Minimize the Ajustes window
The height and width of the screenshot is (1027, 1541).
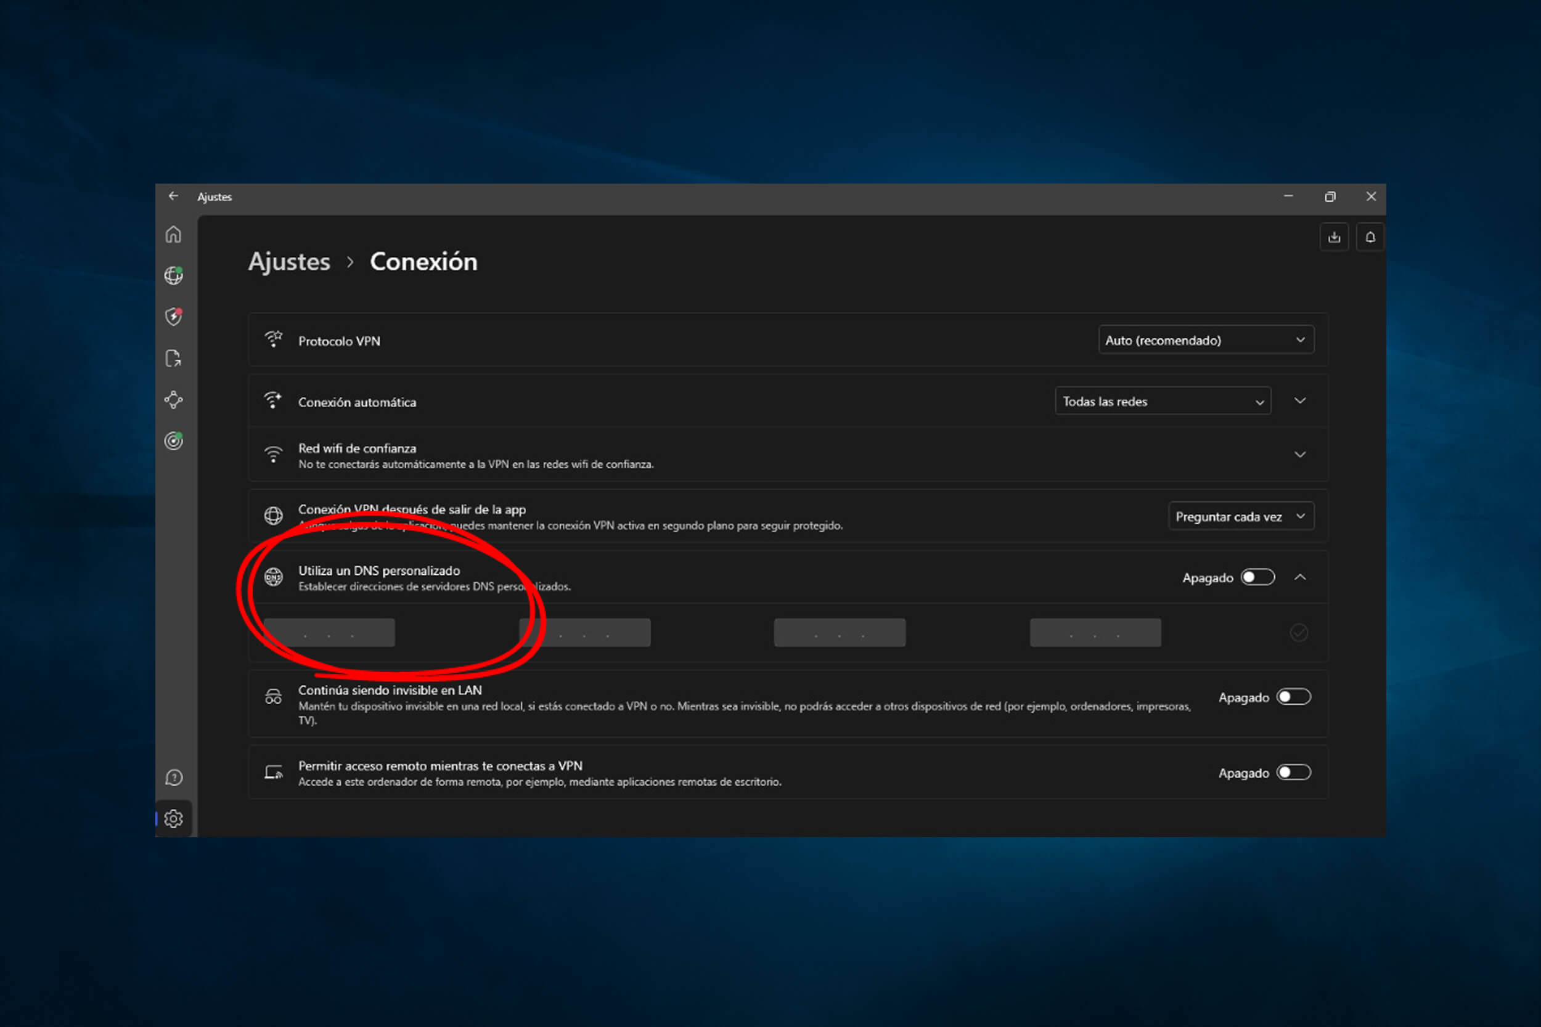click(x=1288, y=196)
